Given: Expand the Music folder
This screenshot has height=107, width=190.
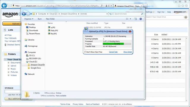Looking at the screenshot, I should [9, 69].
